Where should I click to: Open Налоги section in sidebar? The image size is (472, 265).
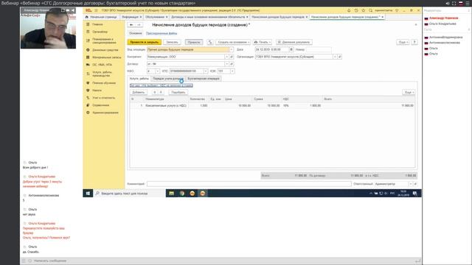pyautogui.click(x=97, y=91)
